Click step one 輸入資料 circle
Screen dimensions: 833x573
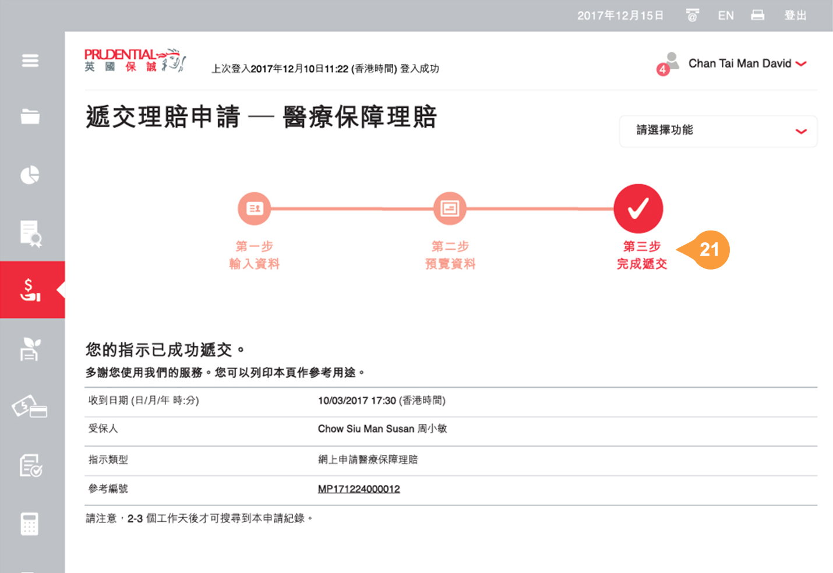click(x=255, y=208)
